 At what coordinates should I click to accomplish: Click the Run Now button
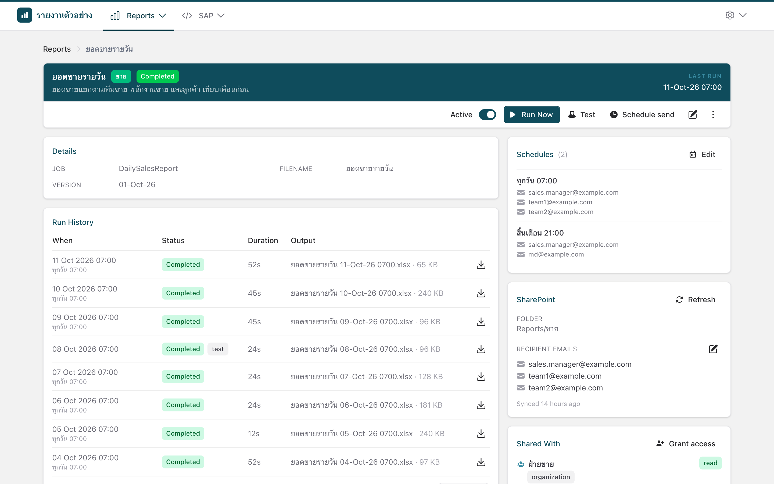(532, 115)
